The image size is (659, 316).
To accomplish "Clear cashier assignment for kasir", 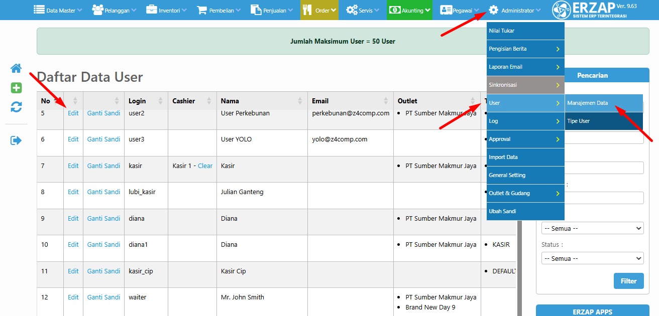I will pyautogui.click(x=205, y=166).
